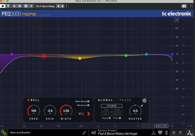Viewport: 195px width, 136px height.
Task: Load the next preset with the down arrow
Action: point(62,6)
